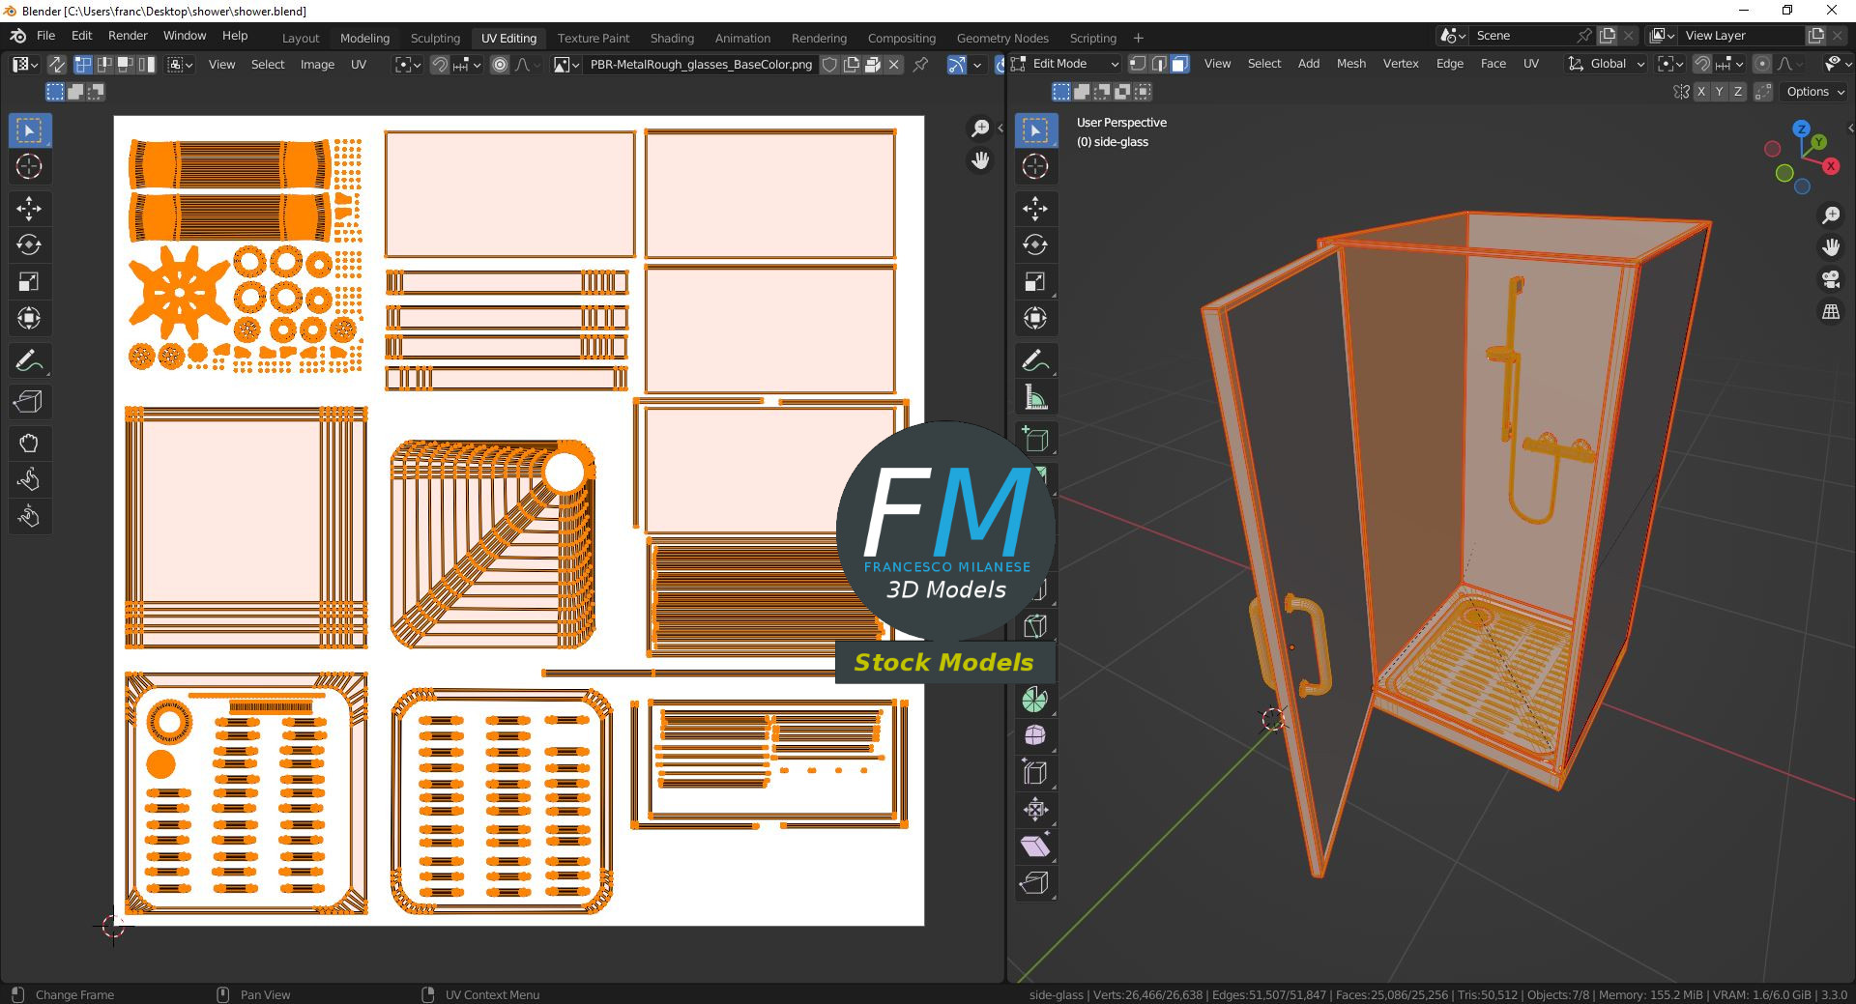The height and width of the screenshot is (1004, 1856).
Task: Click the Shear tool in 3D viewport toolbar
Action: 1035,846
